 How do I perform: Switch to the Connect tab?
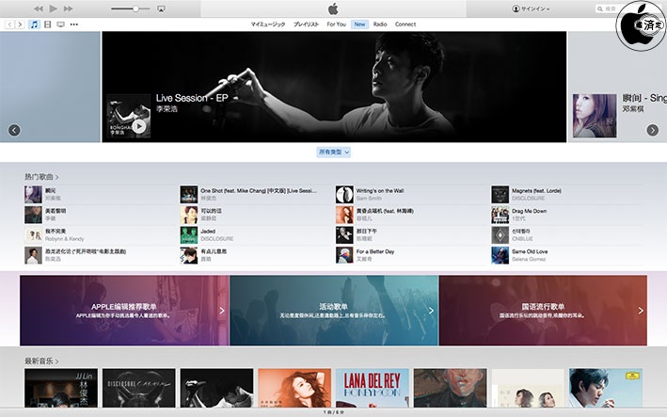405,24
